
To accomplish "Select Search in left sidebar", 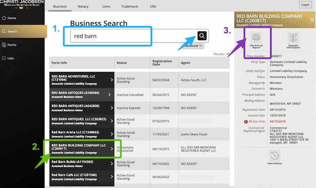I will click(12, 31).
